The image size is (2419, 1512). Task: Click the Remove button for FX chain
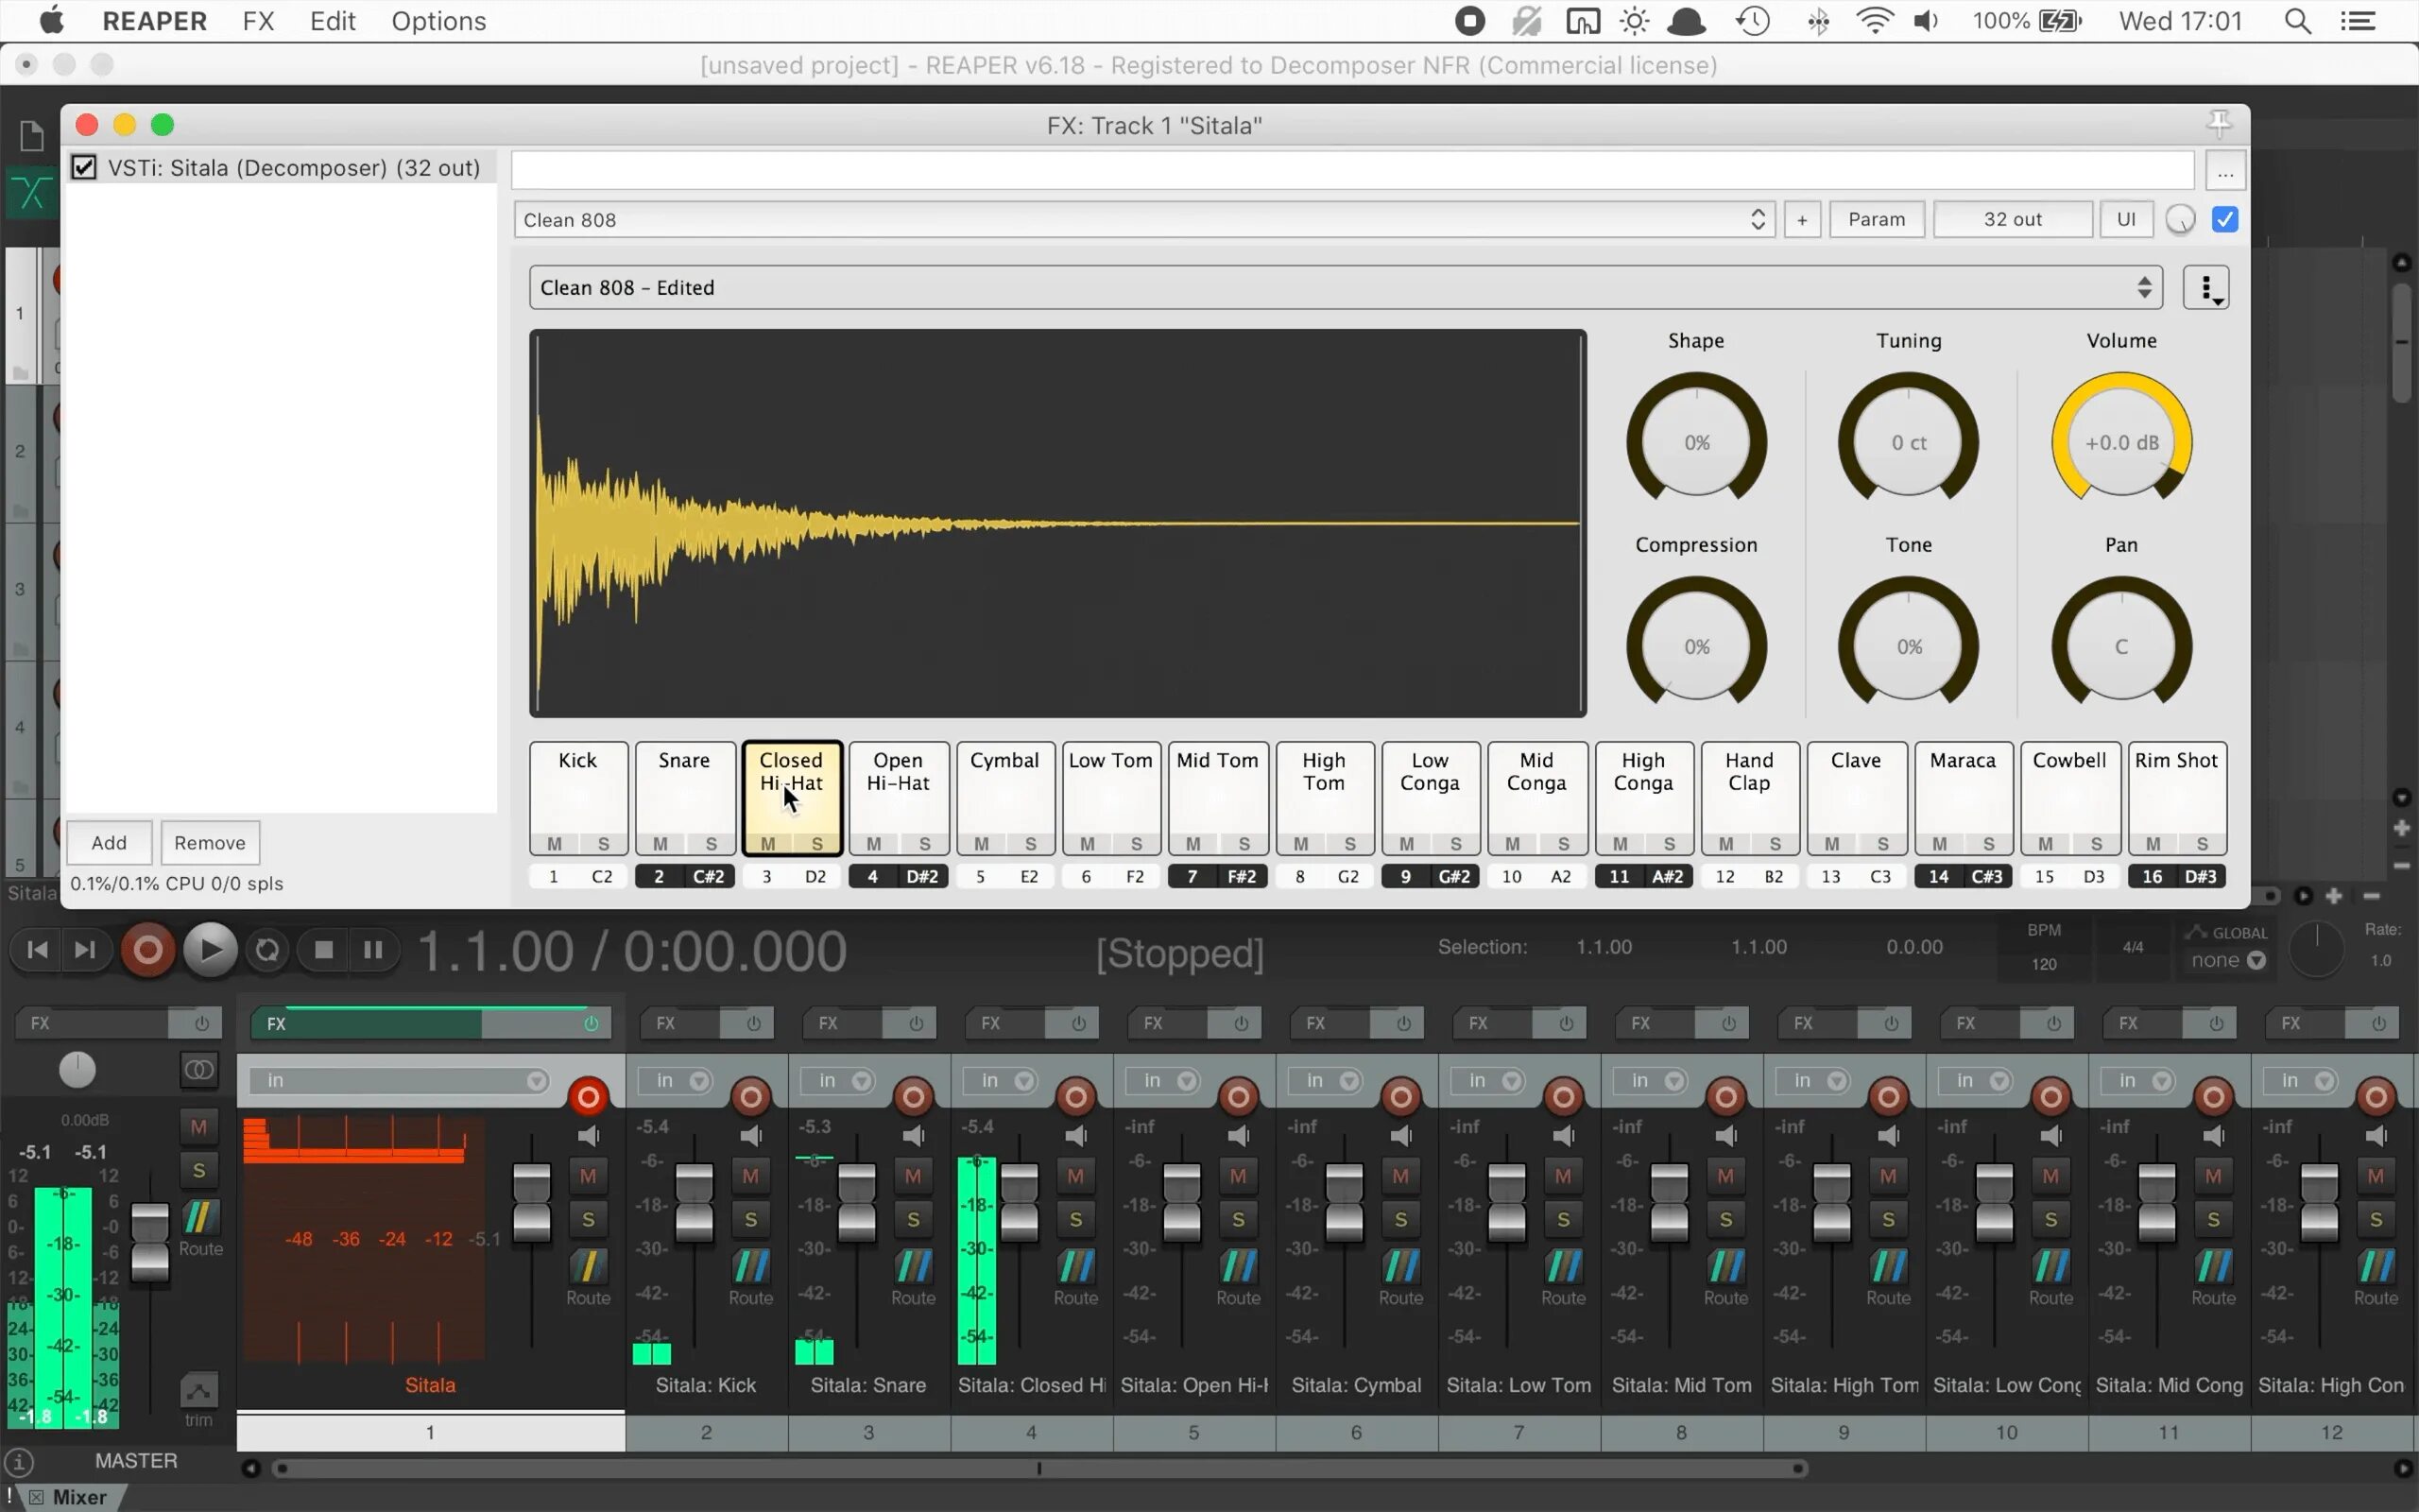point(207,841)
